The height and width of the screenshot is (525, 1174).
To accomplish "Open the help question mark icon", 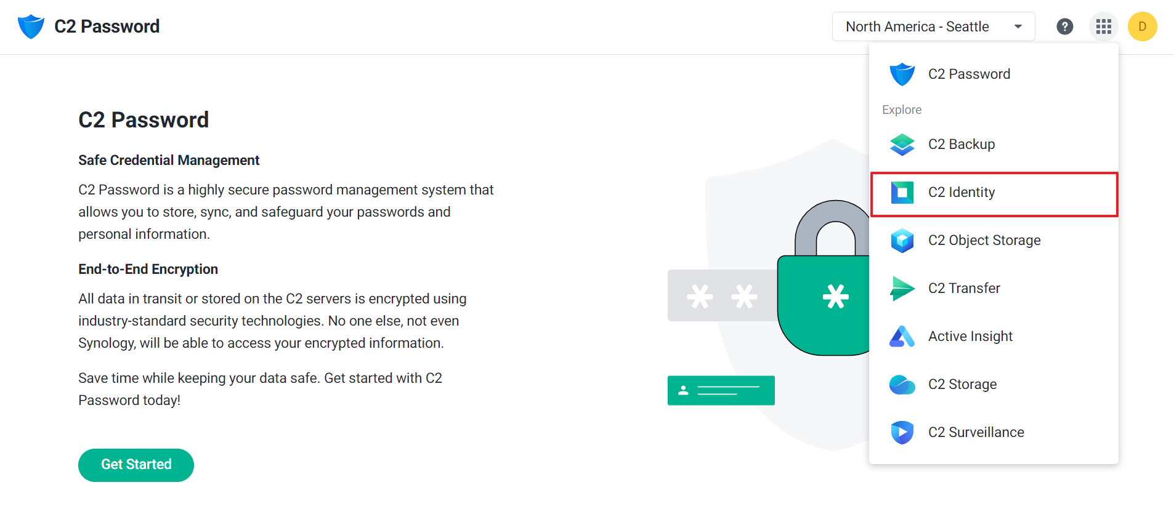I will click(x=1065, y=26).
